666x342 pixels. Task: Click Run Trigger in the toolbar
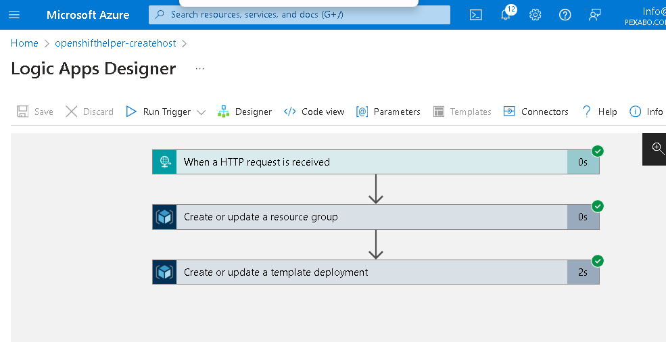coord(158,112)
